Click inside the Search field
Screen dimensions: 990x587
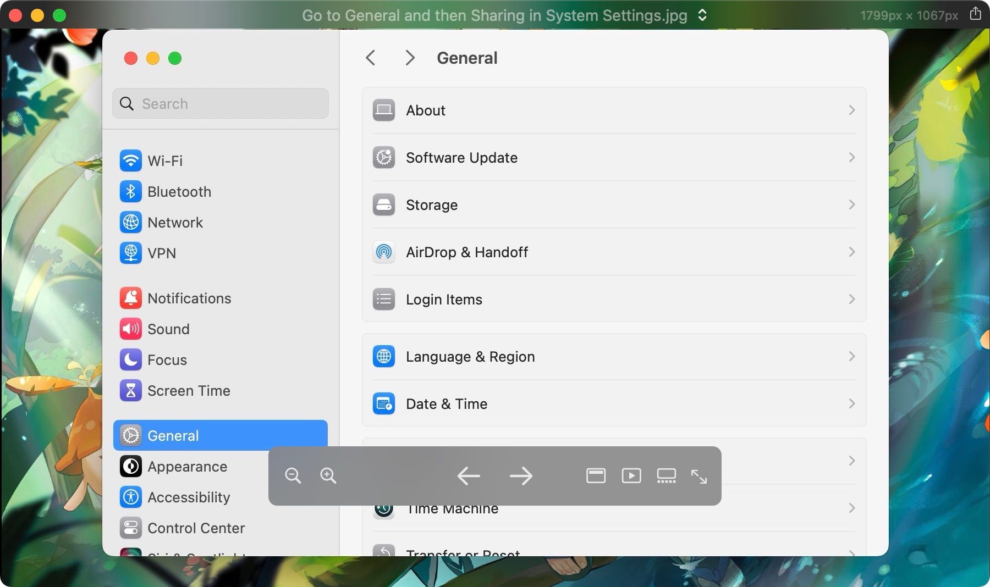[220, 103]
